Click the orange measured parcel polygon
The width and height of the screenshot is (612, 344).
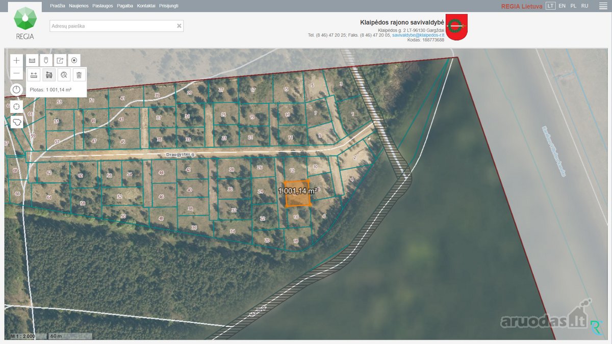[297, 194]
